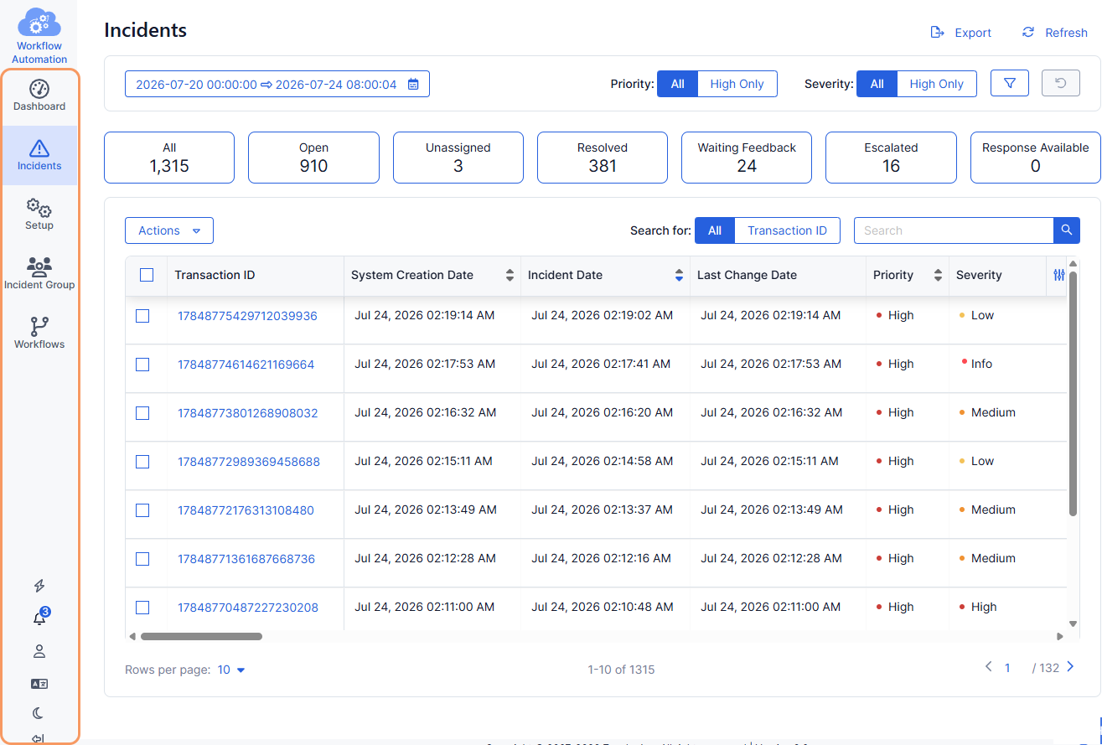Open the Actions dropdown
Screen dimensions: 1102x745
(x=169, y=230)
